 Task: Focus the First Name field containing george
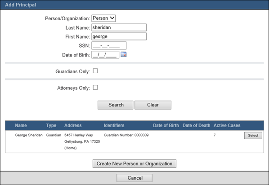coord(119,36)
